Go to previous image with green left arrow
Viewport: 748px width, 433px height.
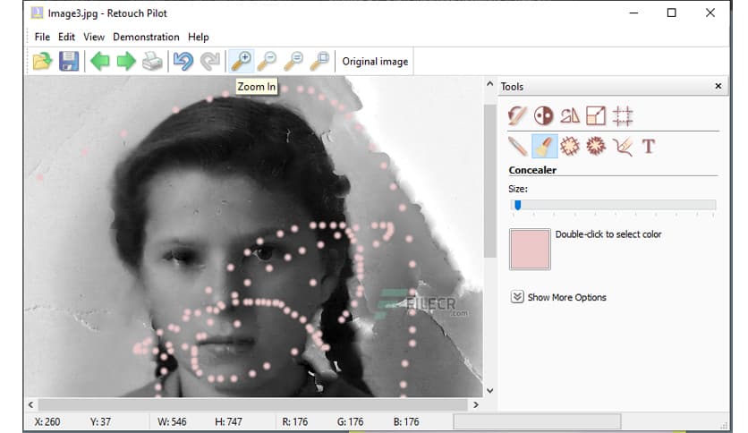pos(100,61)
